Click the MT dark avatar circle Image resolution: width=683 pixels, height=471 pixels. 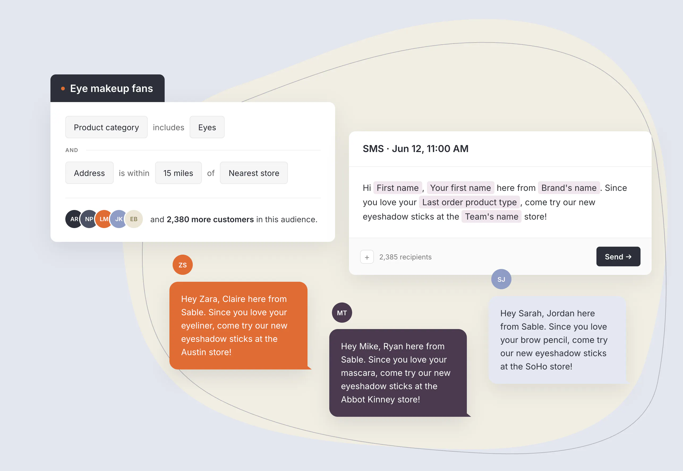click(342, 313)
